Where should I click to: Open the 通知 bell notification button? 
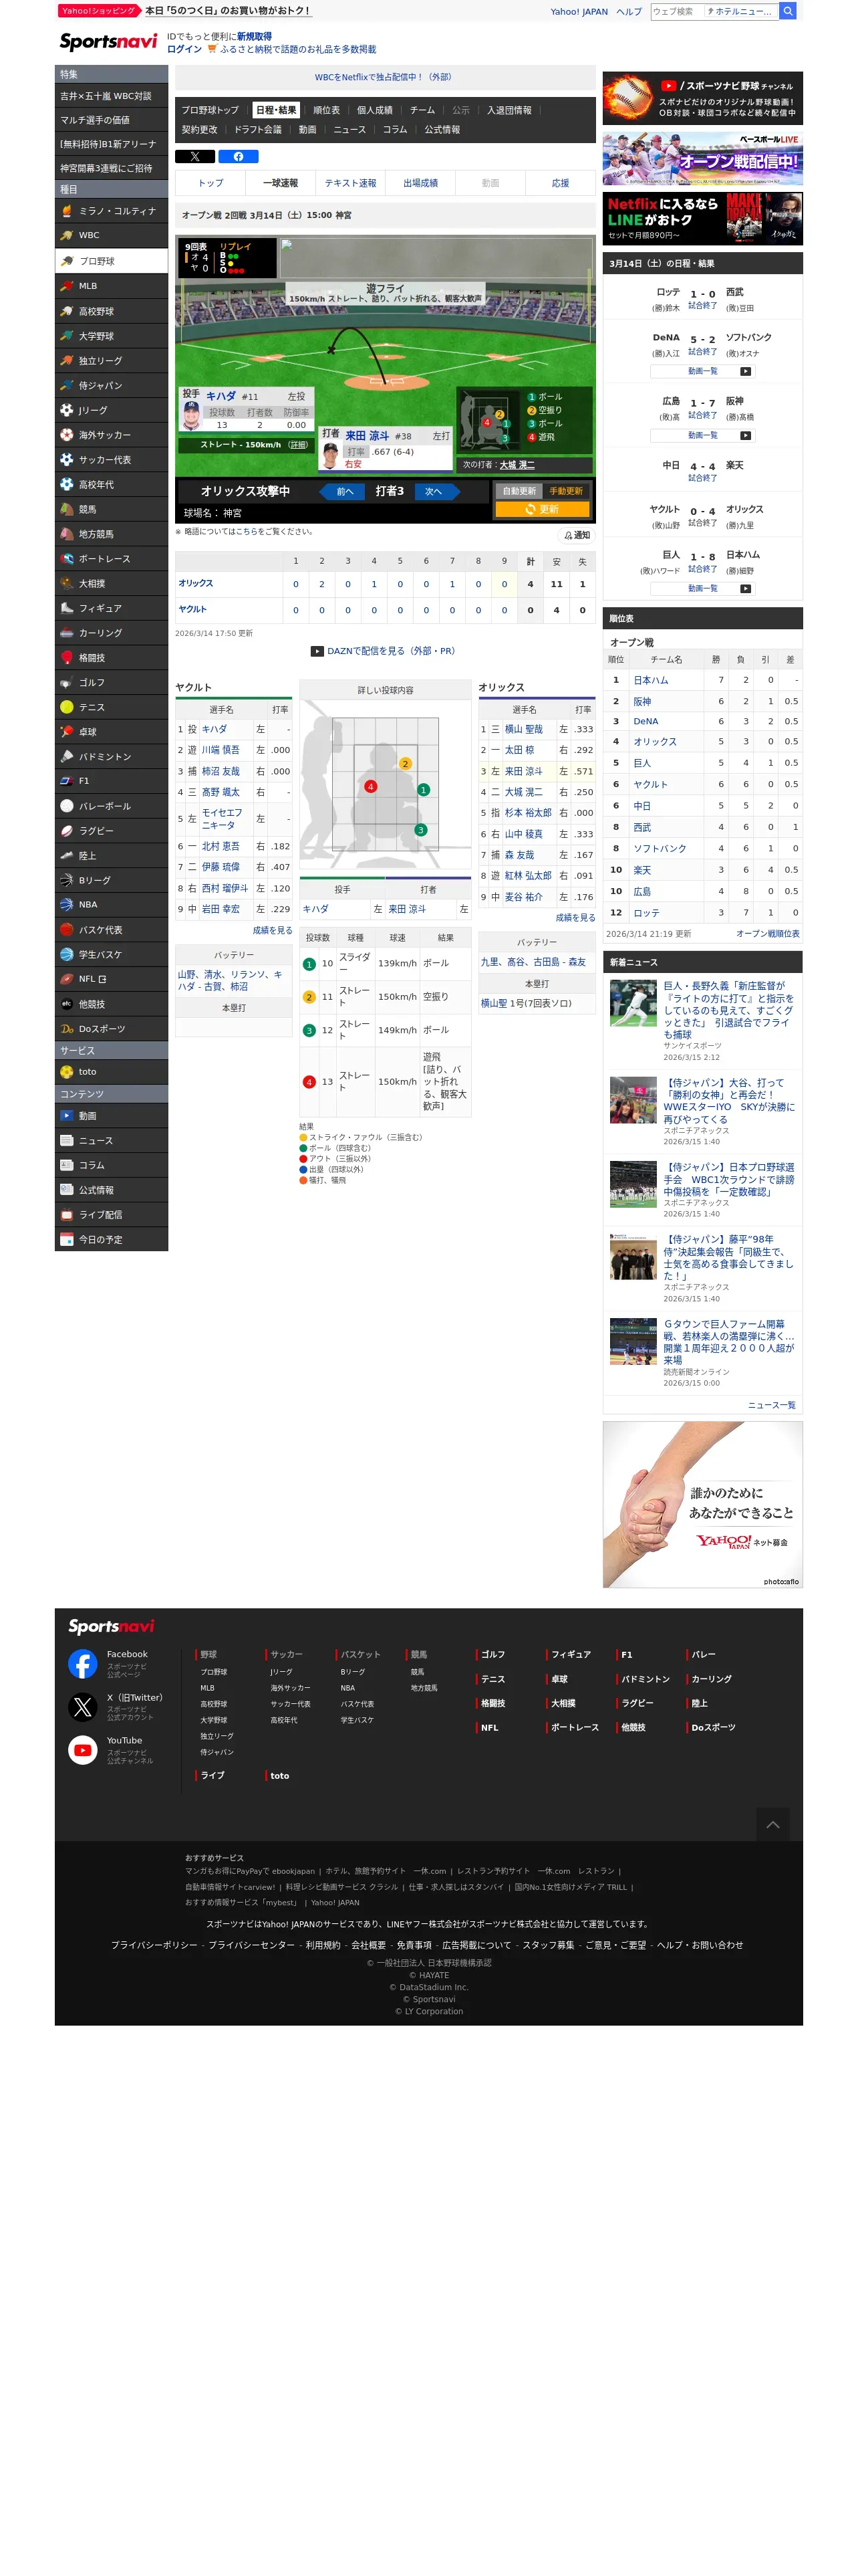point(576,535)
